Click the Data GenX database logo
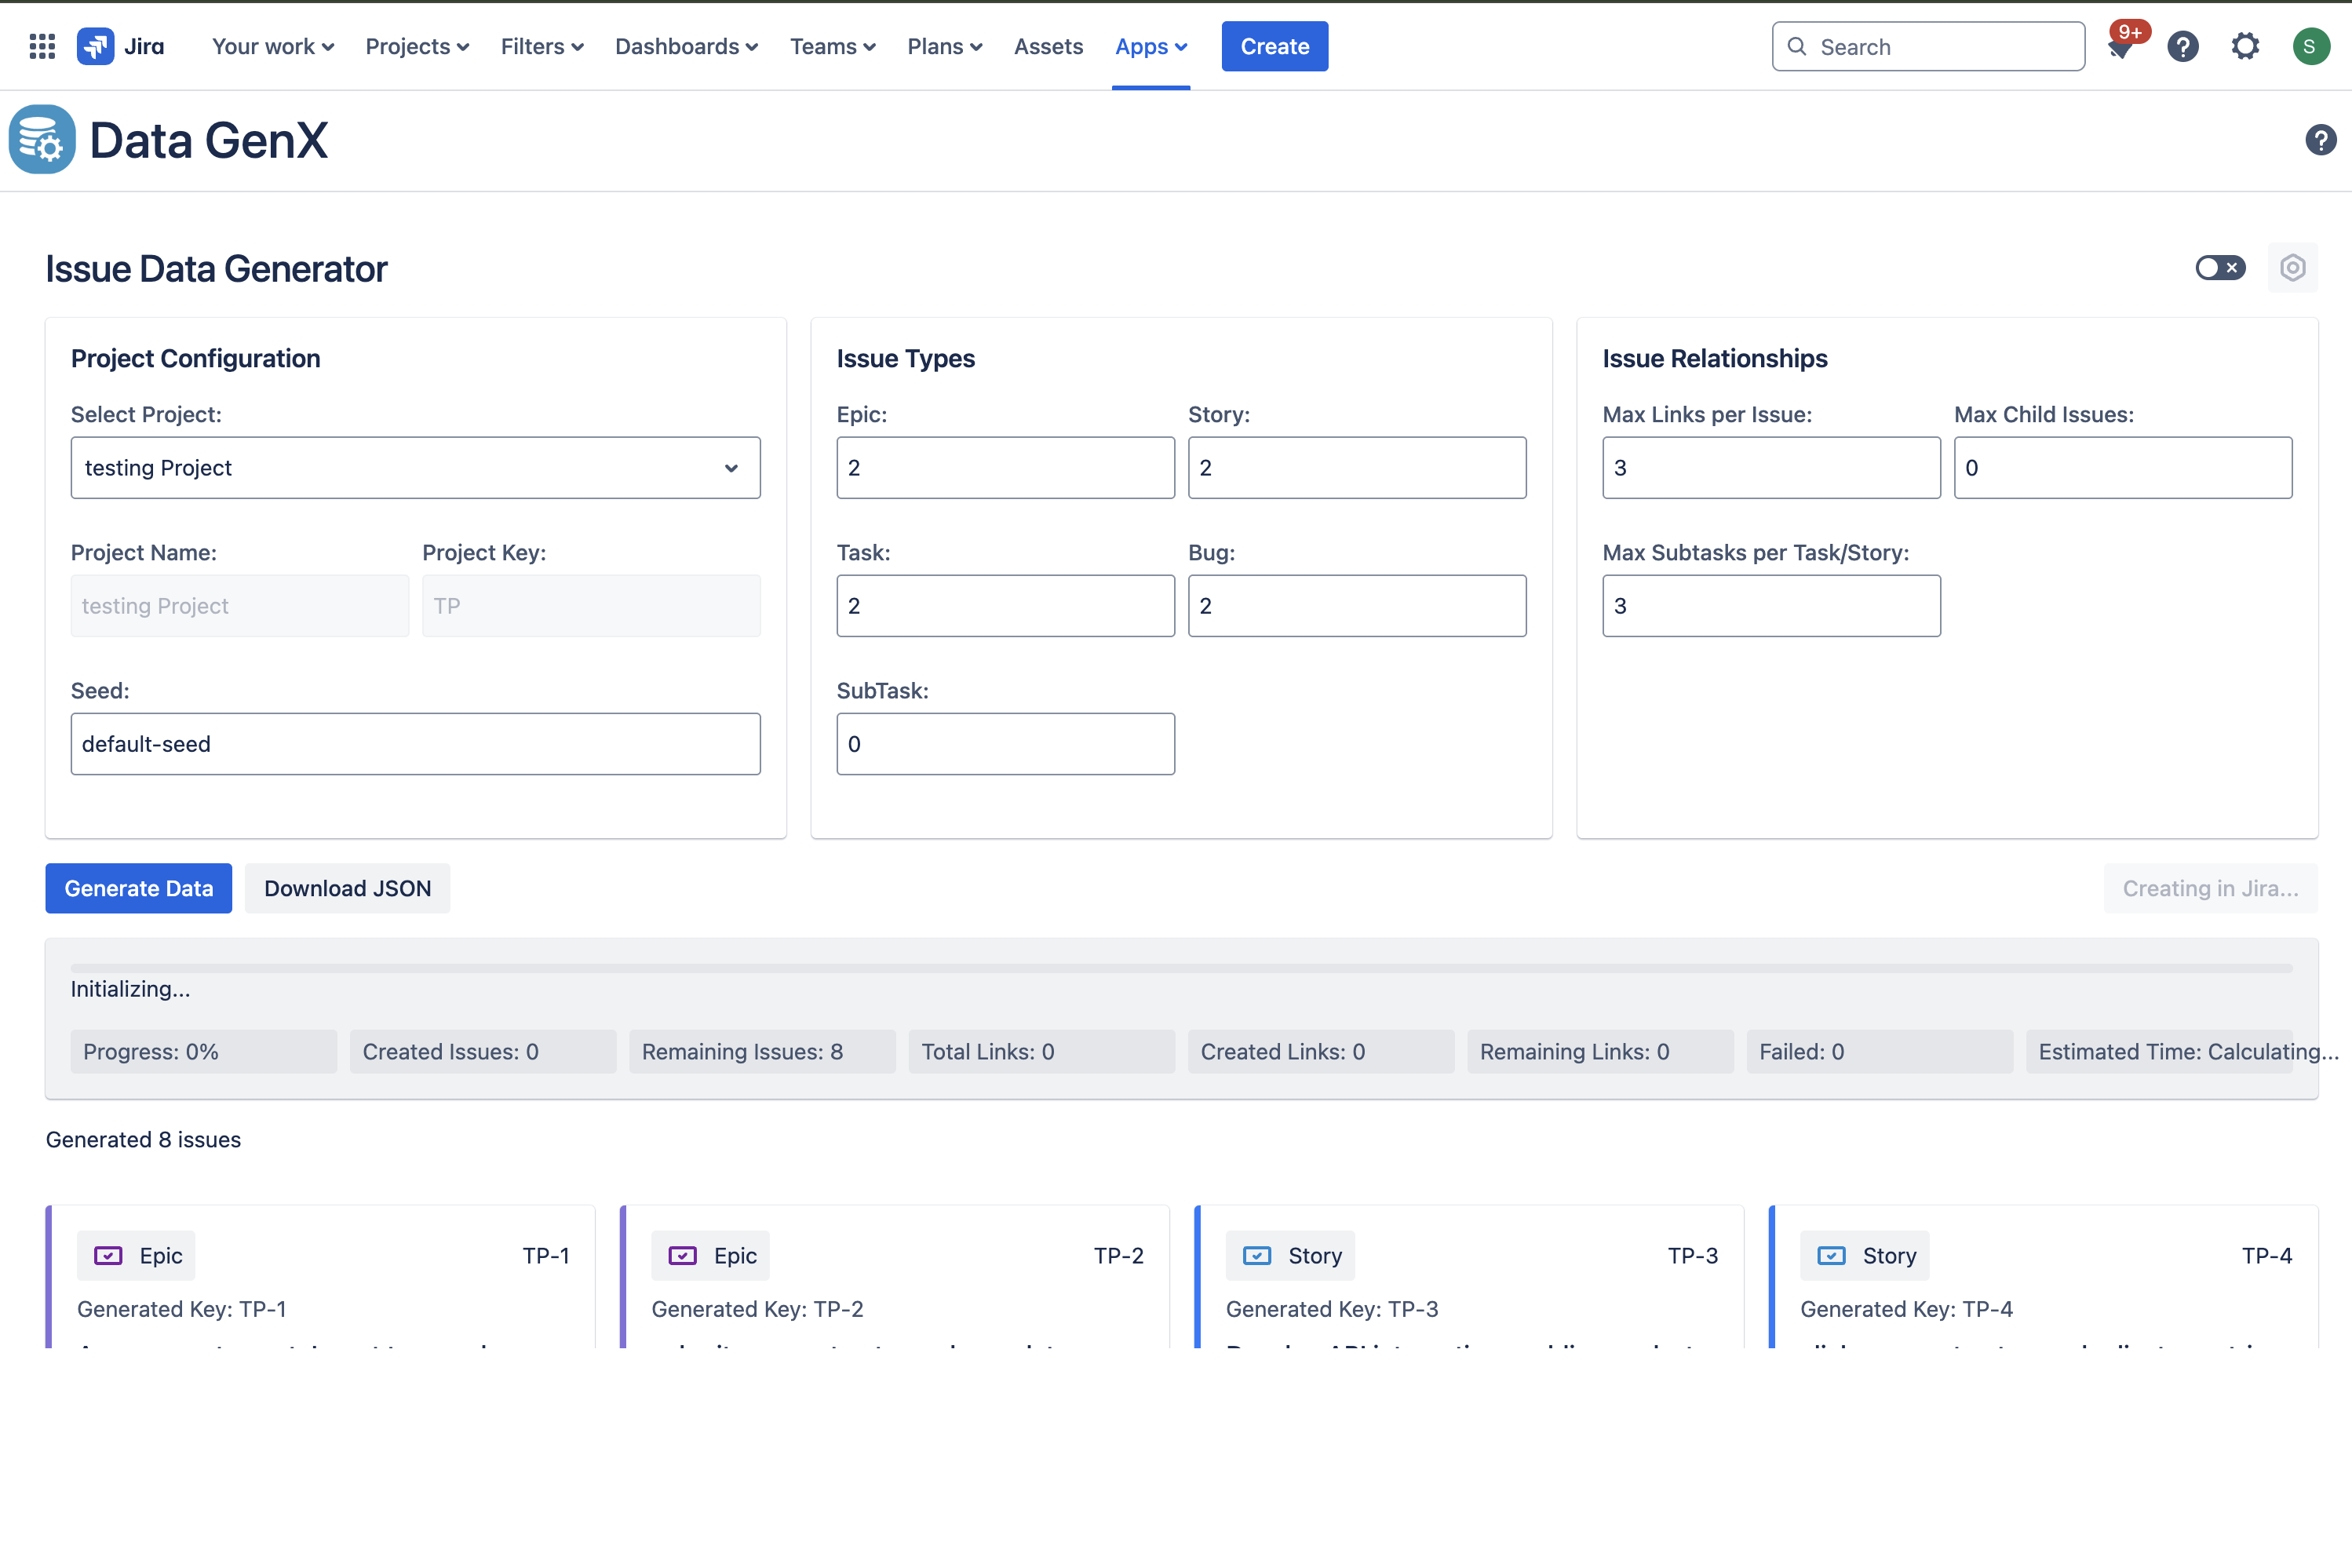The height and width of the screenshot is (1568, 2352). (x=42, y=140)
